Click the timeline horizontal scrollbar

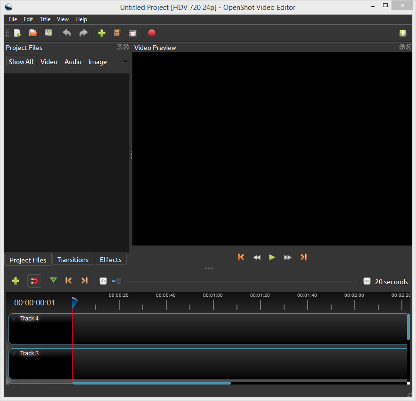pyautogui.click(x=152, y=383)
